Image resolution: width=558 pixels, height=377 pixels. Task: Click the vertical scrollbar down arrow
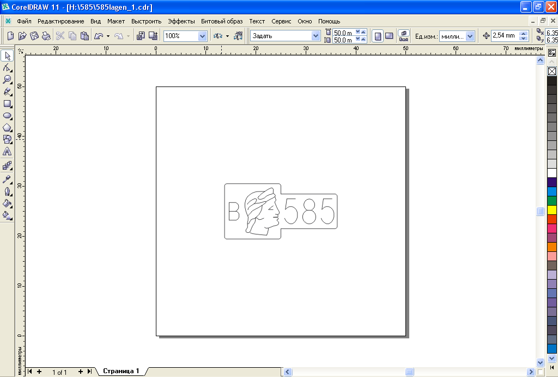(x=540, y=362)
